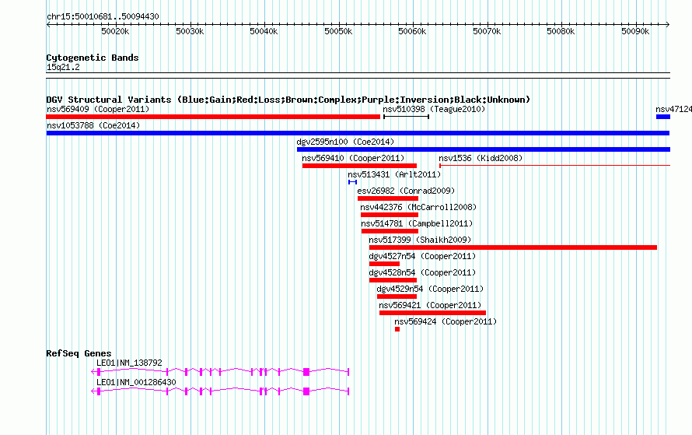Click the nsv514781 (Campbell2011) label
692x435 pixels.
pyautogui.click(x=417, y=223)
